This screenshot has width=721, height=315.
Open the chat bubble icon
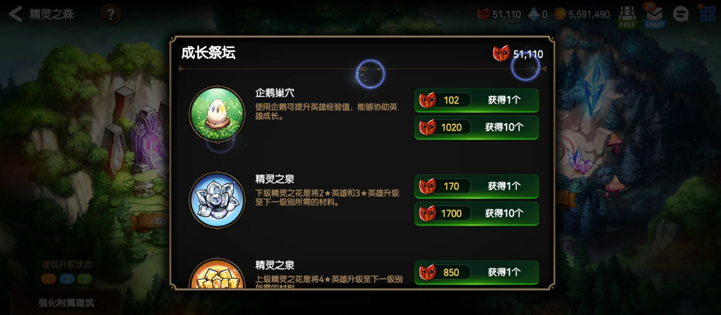[680, 15]
